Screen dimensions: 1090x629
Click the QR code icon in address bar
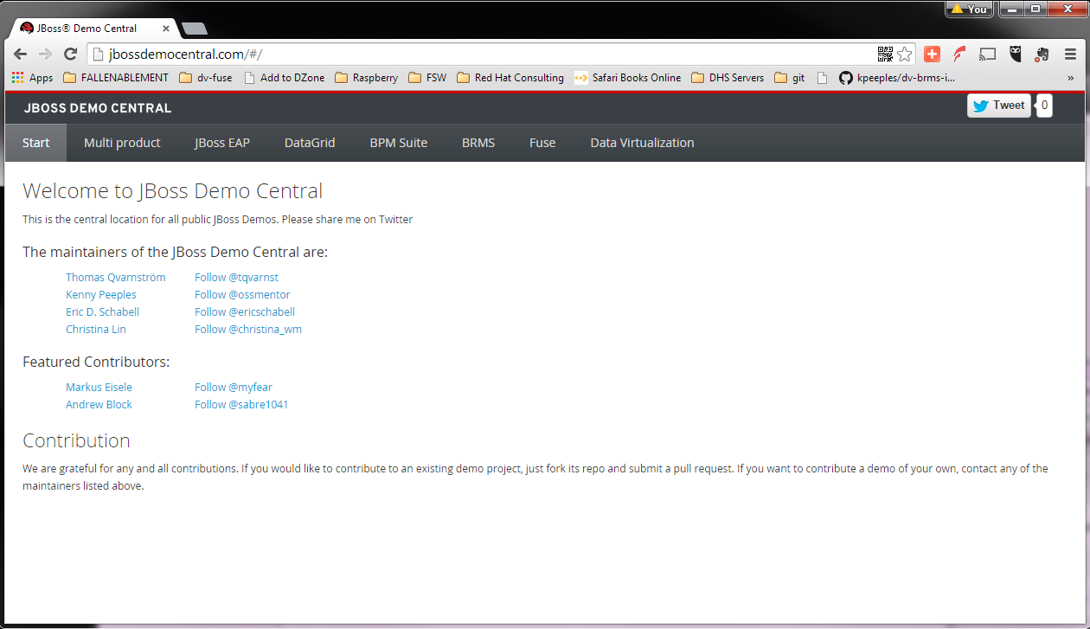pyautogui.click(x=885, y=55)
